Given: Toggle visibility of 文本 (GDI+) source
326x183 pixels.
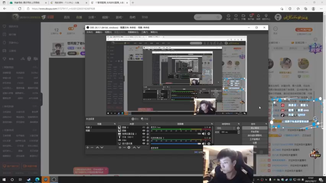Looking at the screenshot, I should point(144,137).
